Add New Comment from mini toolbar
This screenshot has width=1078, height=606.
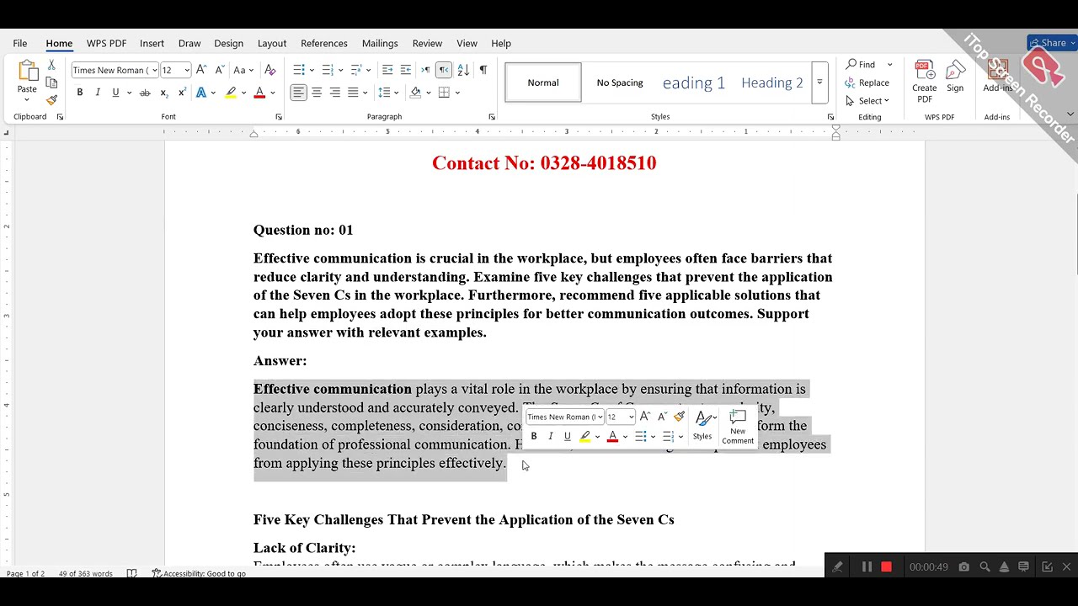coord(738,428)
